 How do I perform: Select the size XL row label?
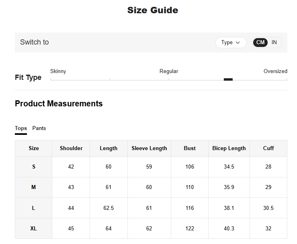point(34,228)
